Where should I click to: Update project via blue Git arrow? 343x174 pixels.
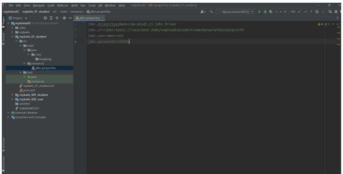pos(299,12)
